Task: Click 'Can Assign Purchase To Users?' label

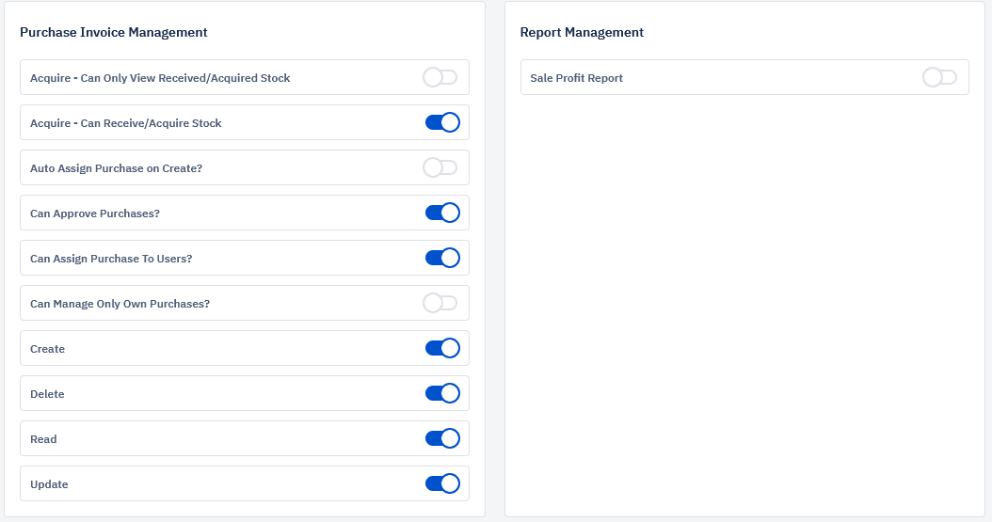Action: pyautogui.click(x=111, y=259)
